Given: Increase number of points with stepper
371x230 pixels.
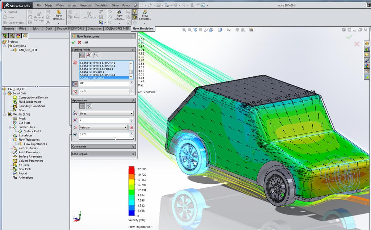Looking at the screenshot, I should [132, 82].
